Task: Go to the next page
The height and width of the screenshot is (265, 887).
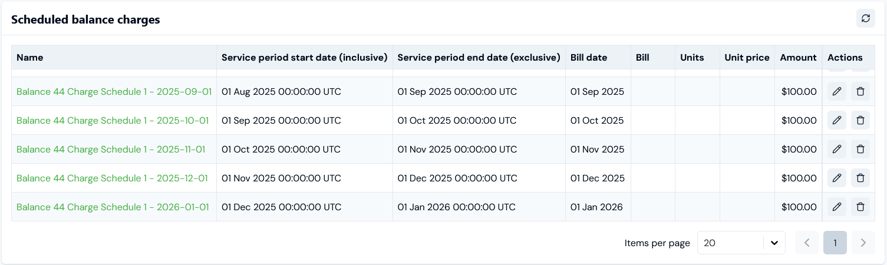Action: (863, 243)
